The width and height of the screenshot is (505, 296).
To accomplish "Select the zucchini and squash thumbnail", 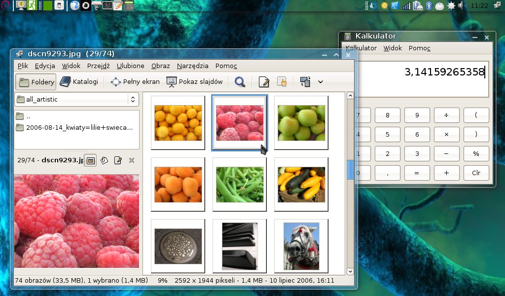I will [301, 185].
